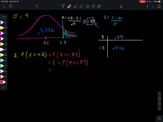
Task: Start audio recording with the microphone
Action: click(x=121, y=6)
